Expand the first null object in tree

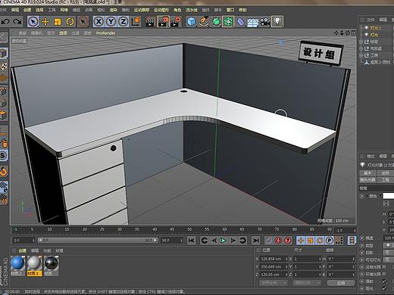[361, 42]
